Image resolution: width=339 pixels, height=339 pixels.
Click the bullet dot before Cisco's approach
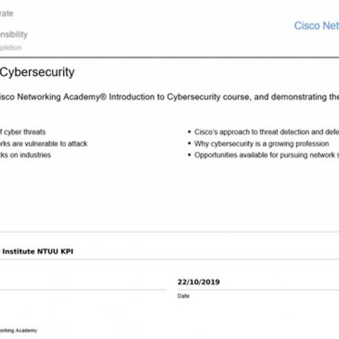click(x=189, y=132)
